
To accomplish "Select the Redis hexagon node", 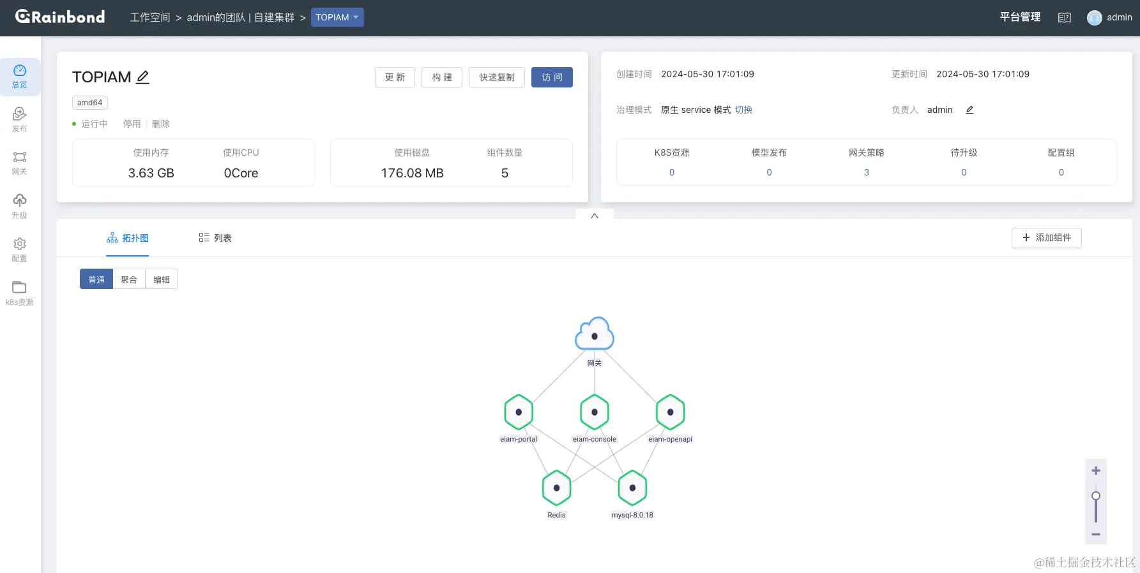I will (x=556, y=488).
